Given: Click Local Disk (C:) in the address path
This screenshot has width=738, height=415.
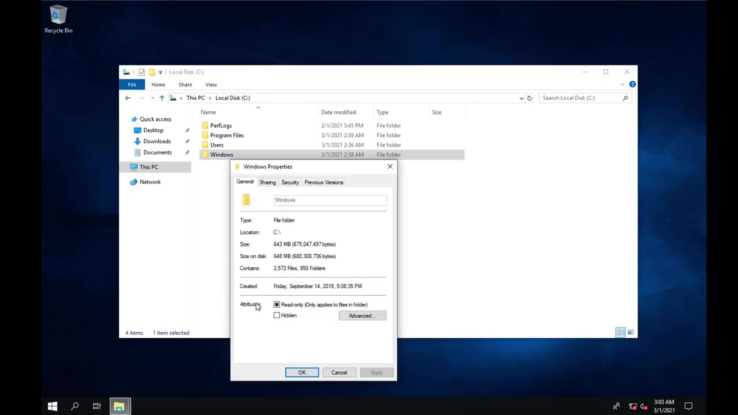Looking at the screenshot, I should pos(232,98).
